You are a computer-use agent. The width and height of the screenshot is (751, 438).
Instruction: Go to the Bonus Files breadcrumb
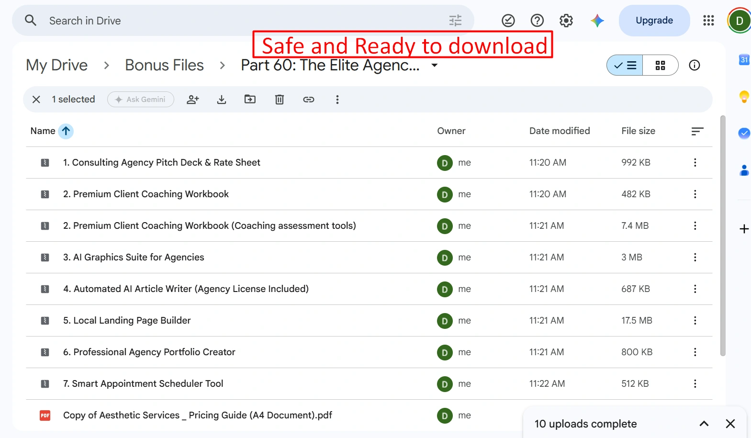[164, 65]
